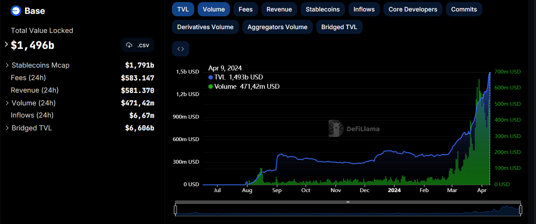Click the $583.147 fees value
This screenshot has width=536, height=224.
click(x=138, y=78)
